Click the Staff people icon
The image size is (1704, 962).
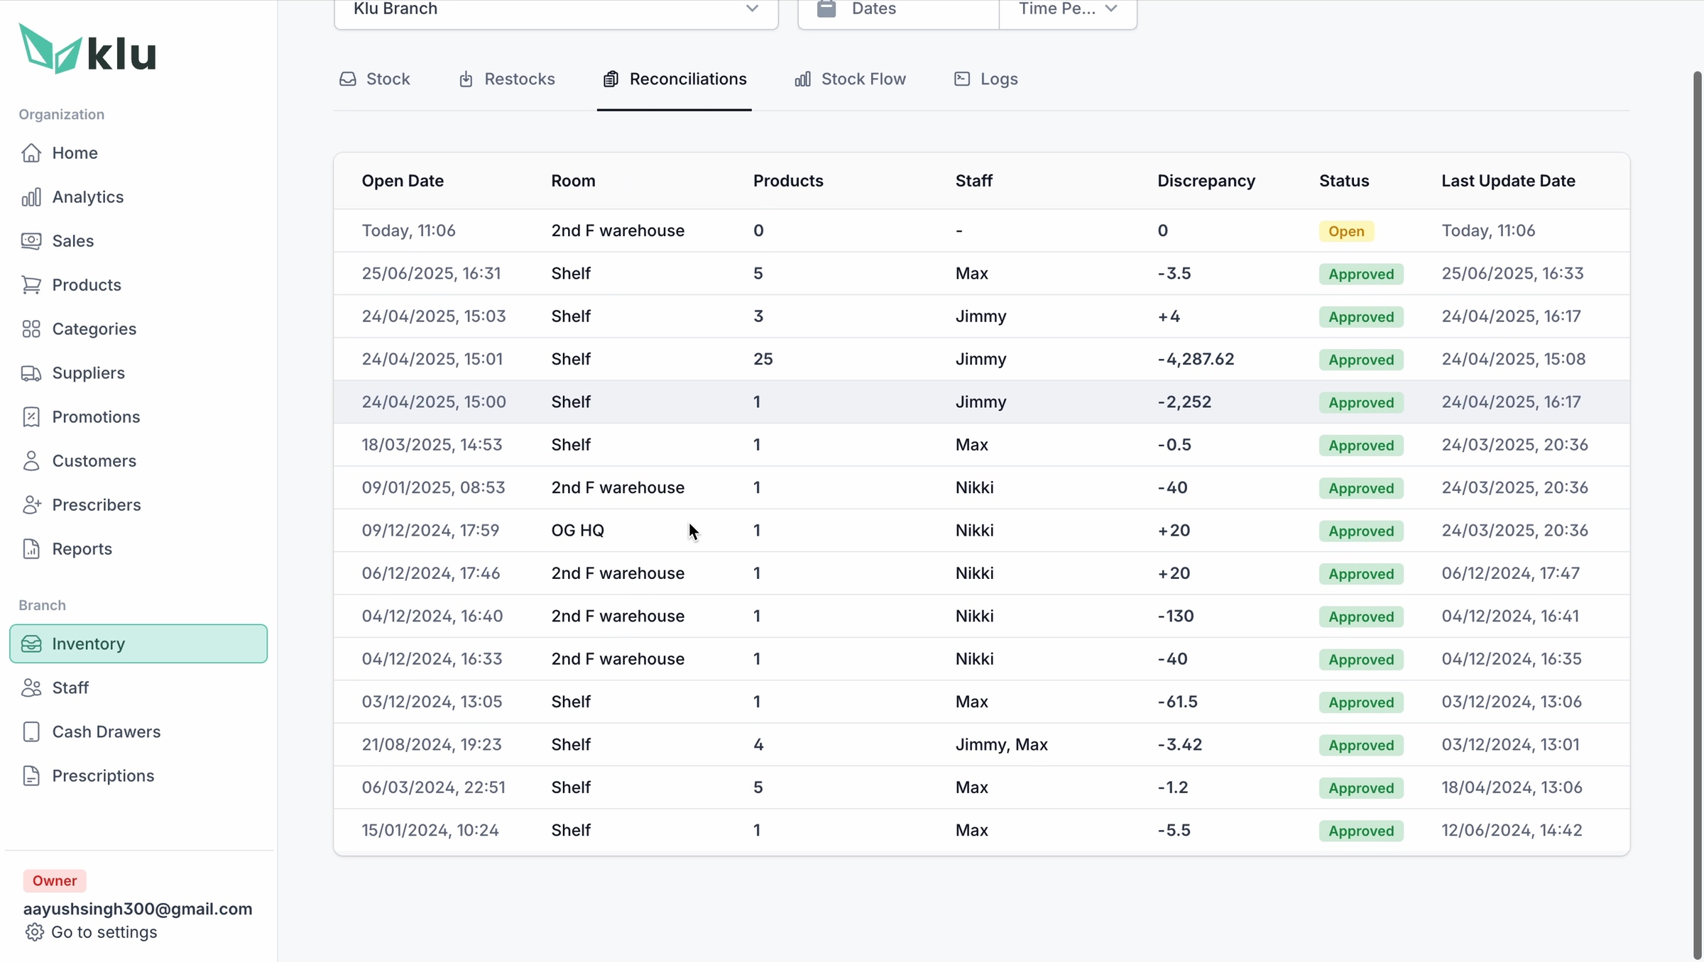(31, 687)
